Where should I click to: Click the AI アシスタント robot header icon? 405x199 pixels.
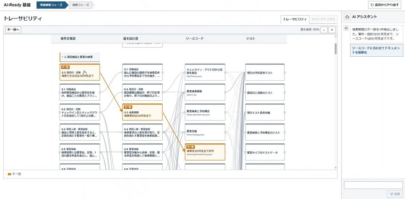pyautogui.click(x=347, y=17)
